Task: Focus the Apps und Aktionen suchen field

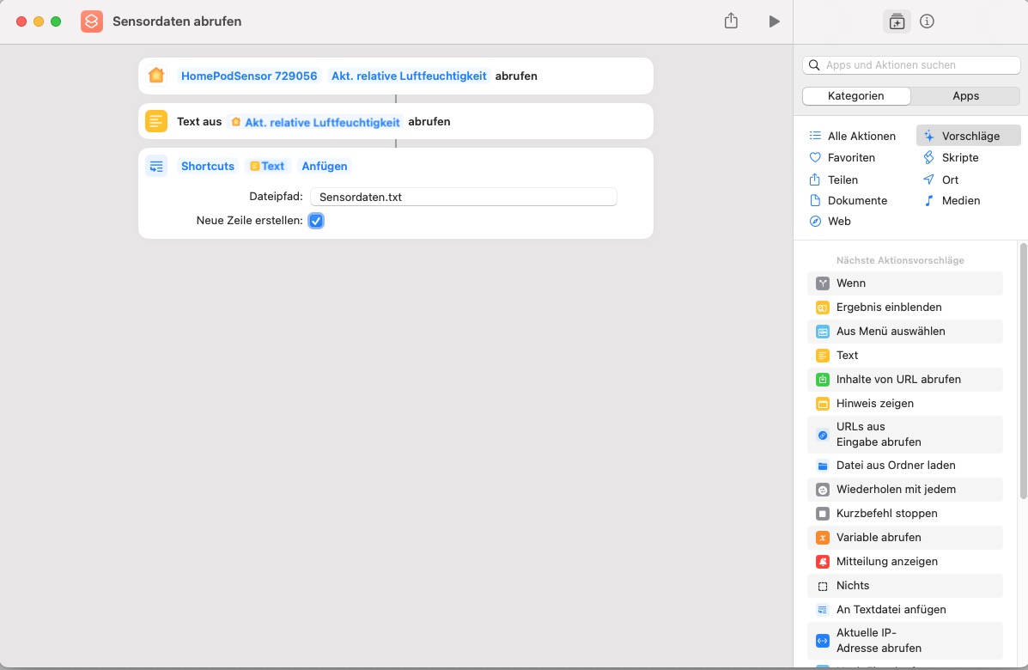Action: coord(911,65)
